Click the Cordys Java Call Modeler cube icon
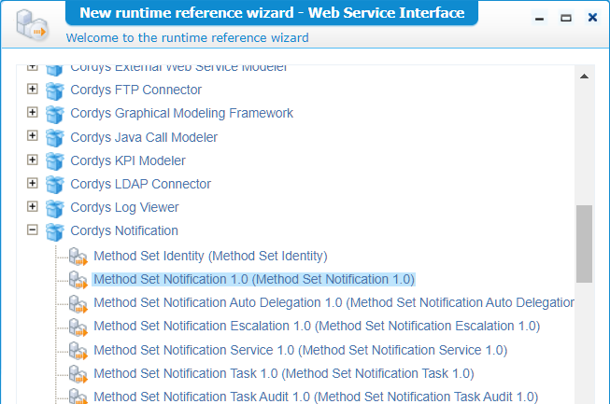Screen dimensions: 610x404 coord(55,137)
